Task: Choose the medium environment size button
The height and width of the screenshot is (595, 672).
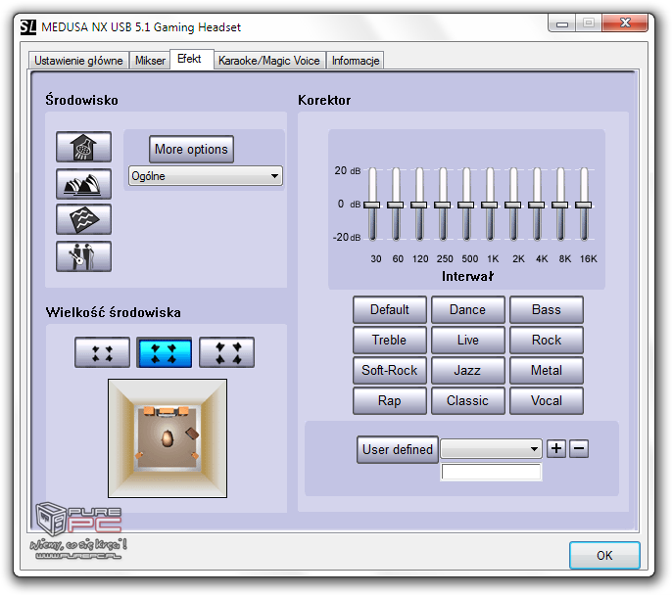Action: 165,352
